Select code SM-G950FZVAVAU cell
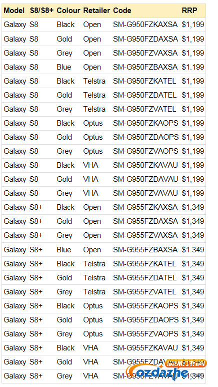Screen dimensions: 218x387 pos(145,193)
